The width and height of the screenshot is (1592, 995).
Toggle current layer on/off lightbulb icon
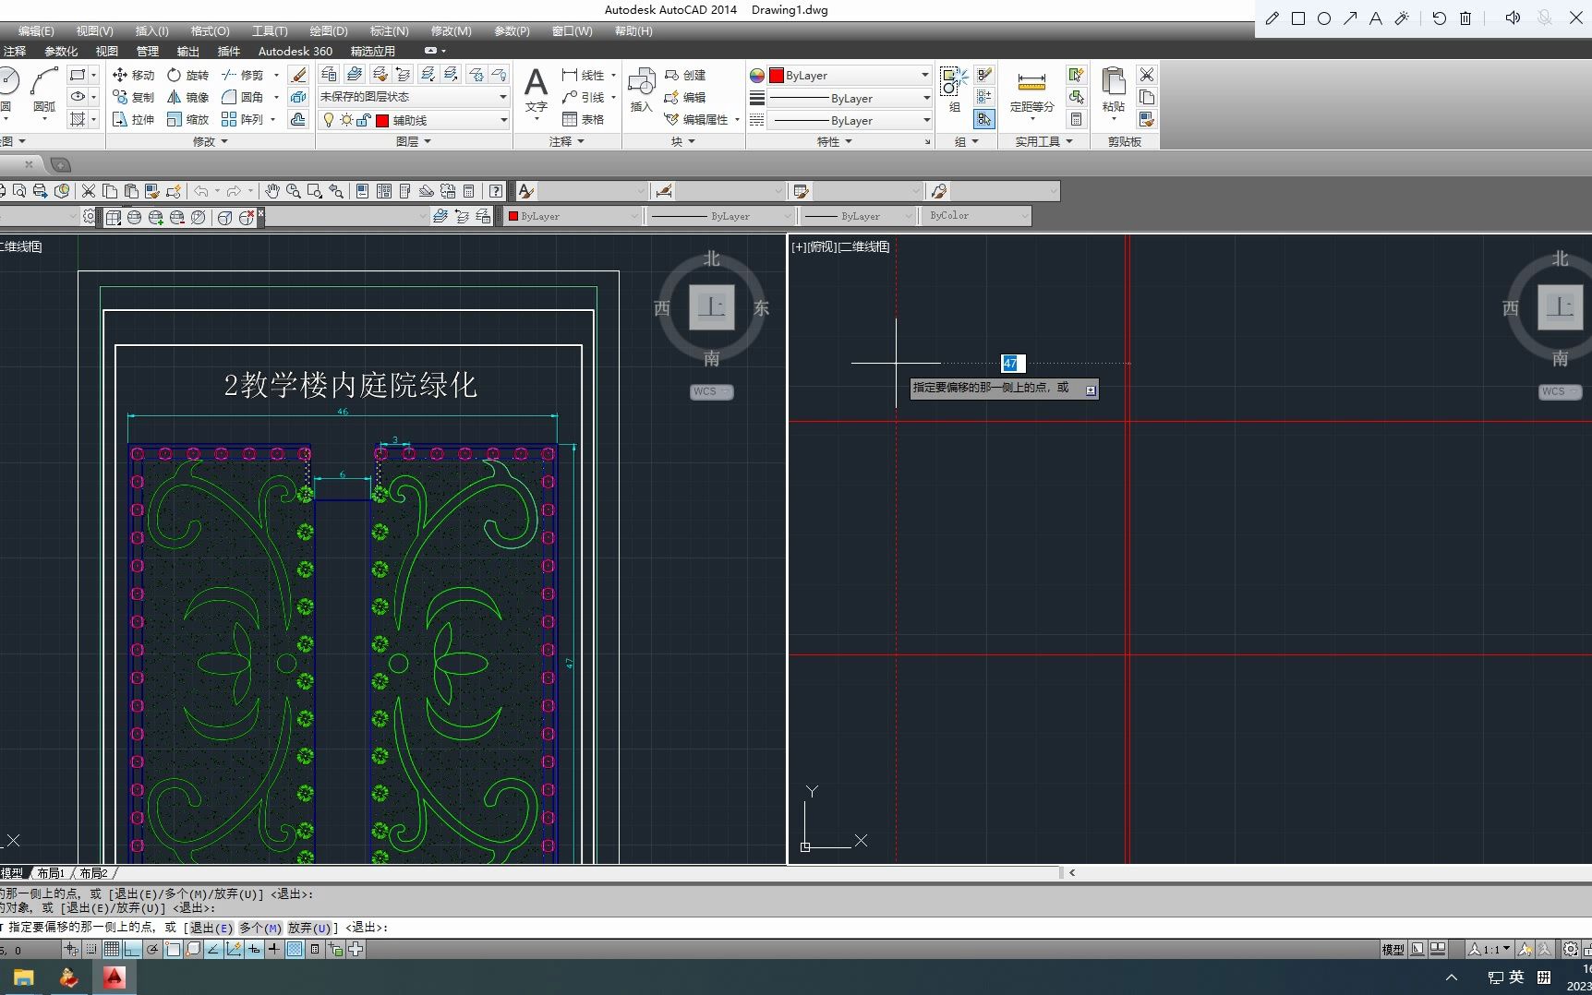[328, 120]
